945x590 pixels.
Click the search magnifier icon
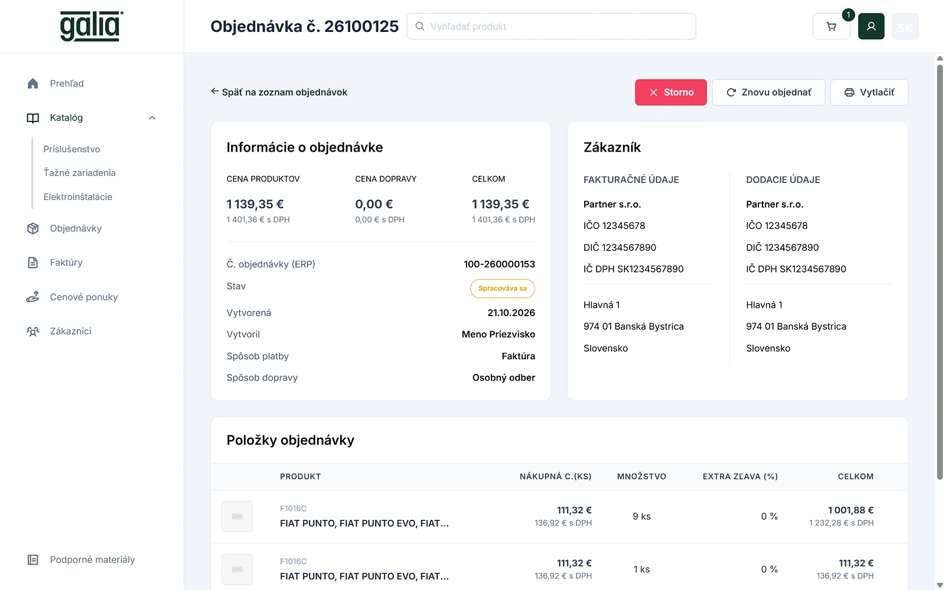click(420, 27)
